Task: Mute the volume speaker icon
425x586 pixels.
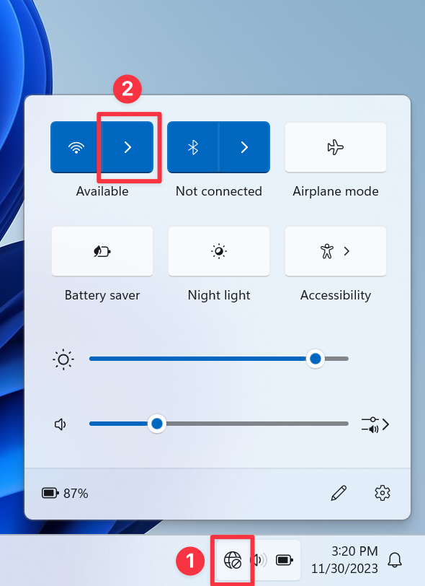Action: click(x=61, y=424)
